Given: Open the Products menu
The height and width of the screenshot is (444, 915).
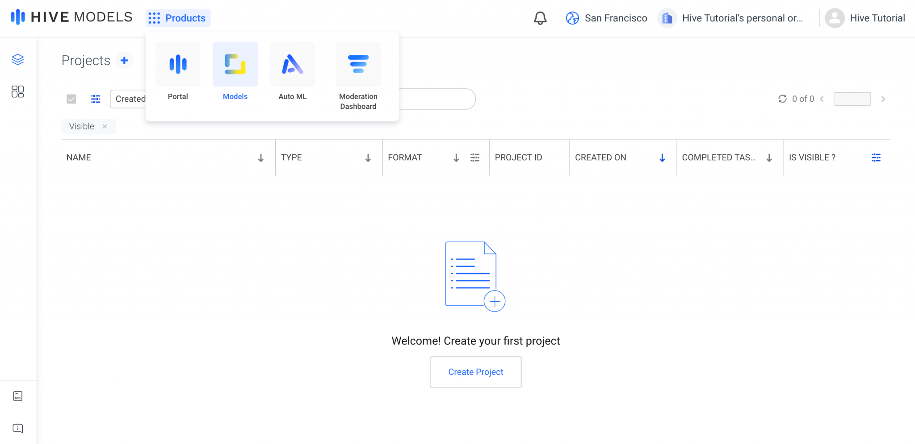Looking at the screenshot, I should [178, 18].
